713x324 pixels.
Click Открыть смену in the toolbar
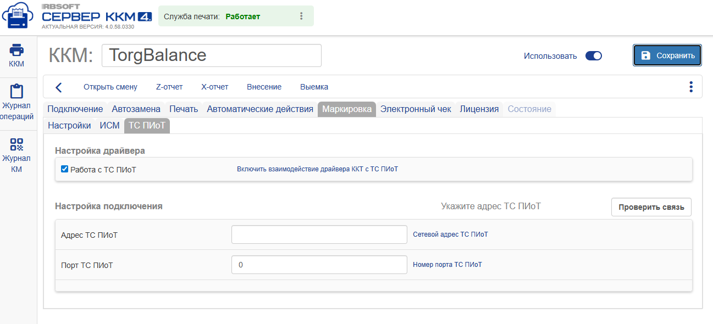point(110,87)
